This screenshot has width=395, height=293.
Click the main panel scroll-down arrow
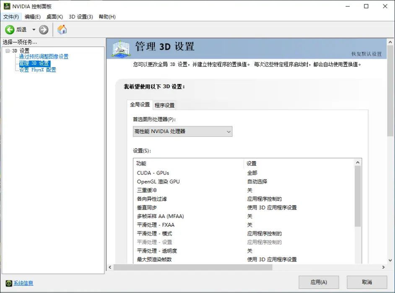(x=390, y=261)
